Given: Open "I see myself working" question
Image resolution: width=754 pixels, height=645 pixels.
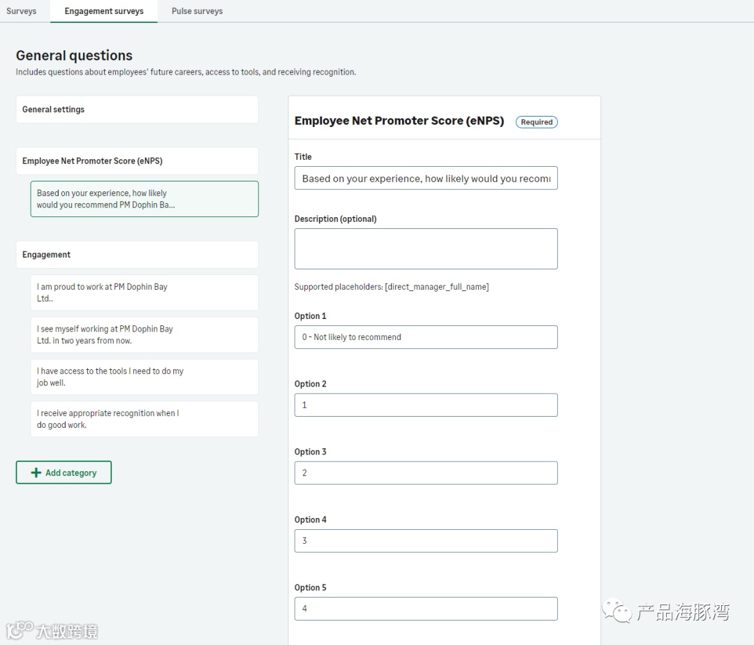Looking at the screenshot, I should coord(144,334).
